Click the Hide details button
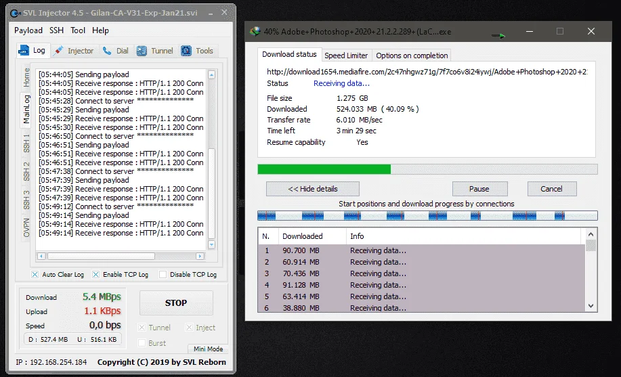 [x=313, y=189]
